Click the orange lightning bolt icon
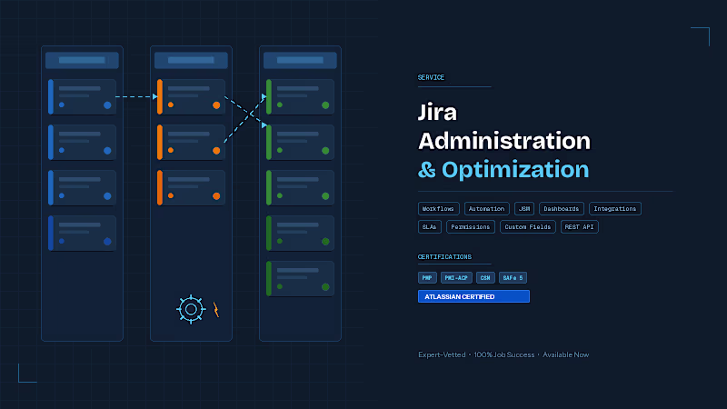Screen dimensions: 727x409 coord(216,309)
